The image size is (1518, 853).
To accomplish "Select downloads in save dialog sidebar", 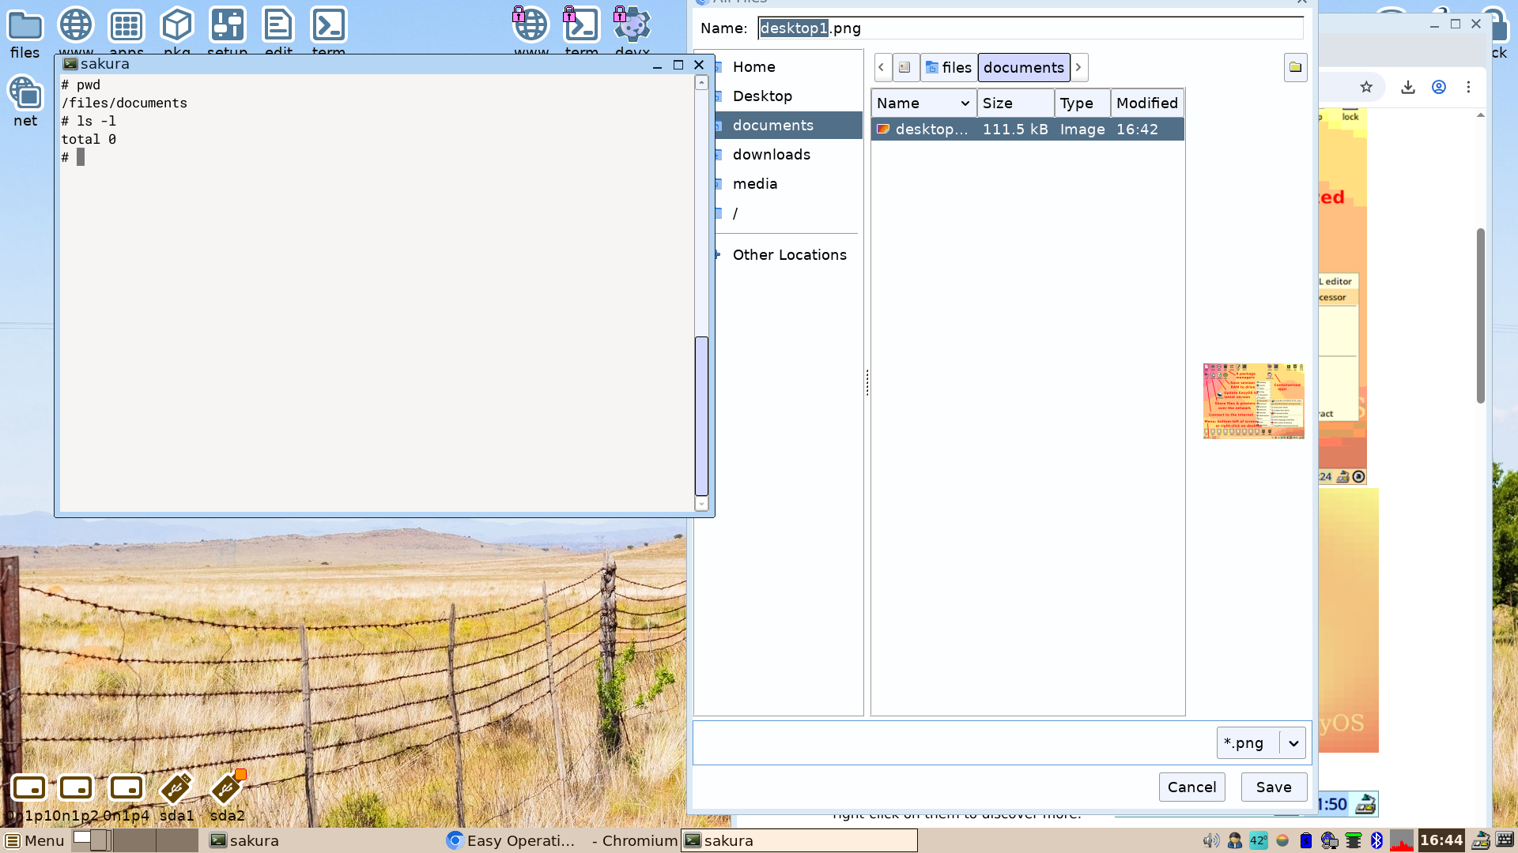I will pyautogui.click(x=789, y=154).
